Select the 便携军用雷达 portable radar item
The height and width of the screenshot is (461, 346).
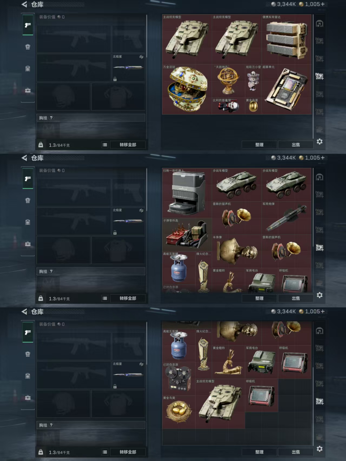coord(286,39)
